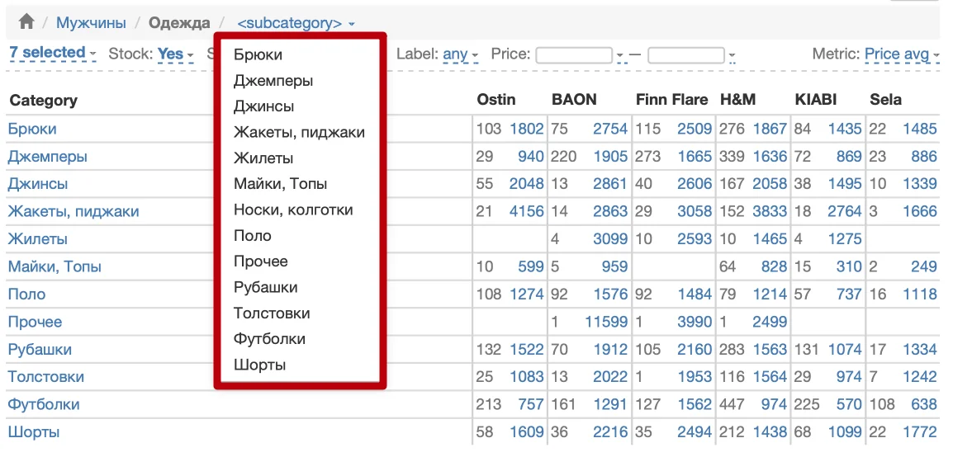Image resolution: width=953 pixels, height=457 pixels.
Task: Choose Носки, колготки in dropdown list
Action: 293,210
